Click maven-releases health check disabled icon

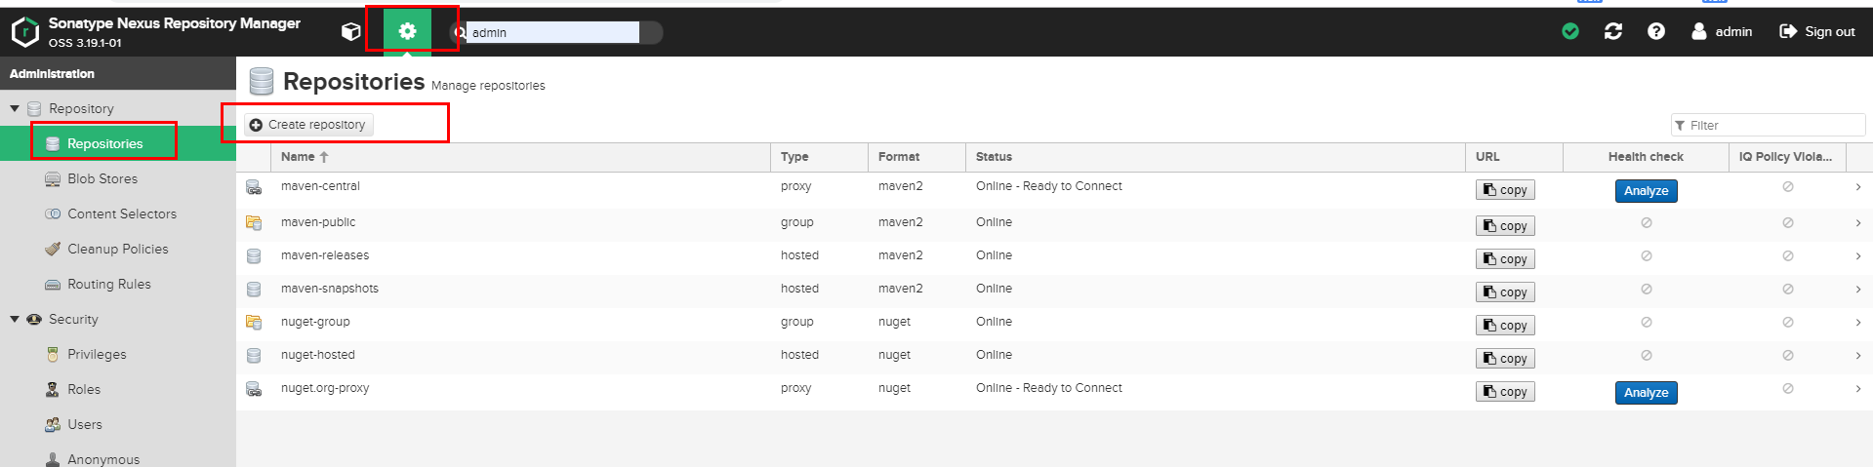click(x=1647, y=256)
